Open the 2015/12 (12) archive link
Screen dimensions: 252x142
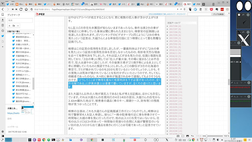click(176, 86)
